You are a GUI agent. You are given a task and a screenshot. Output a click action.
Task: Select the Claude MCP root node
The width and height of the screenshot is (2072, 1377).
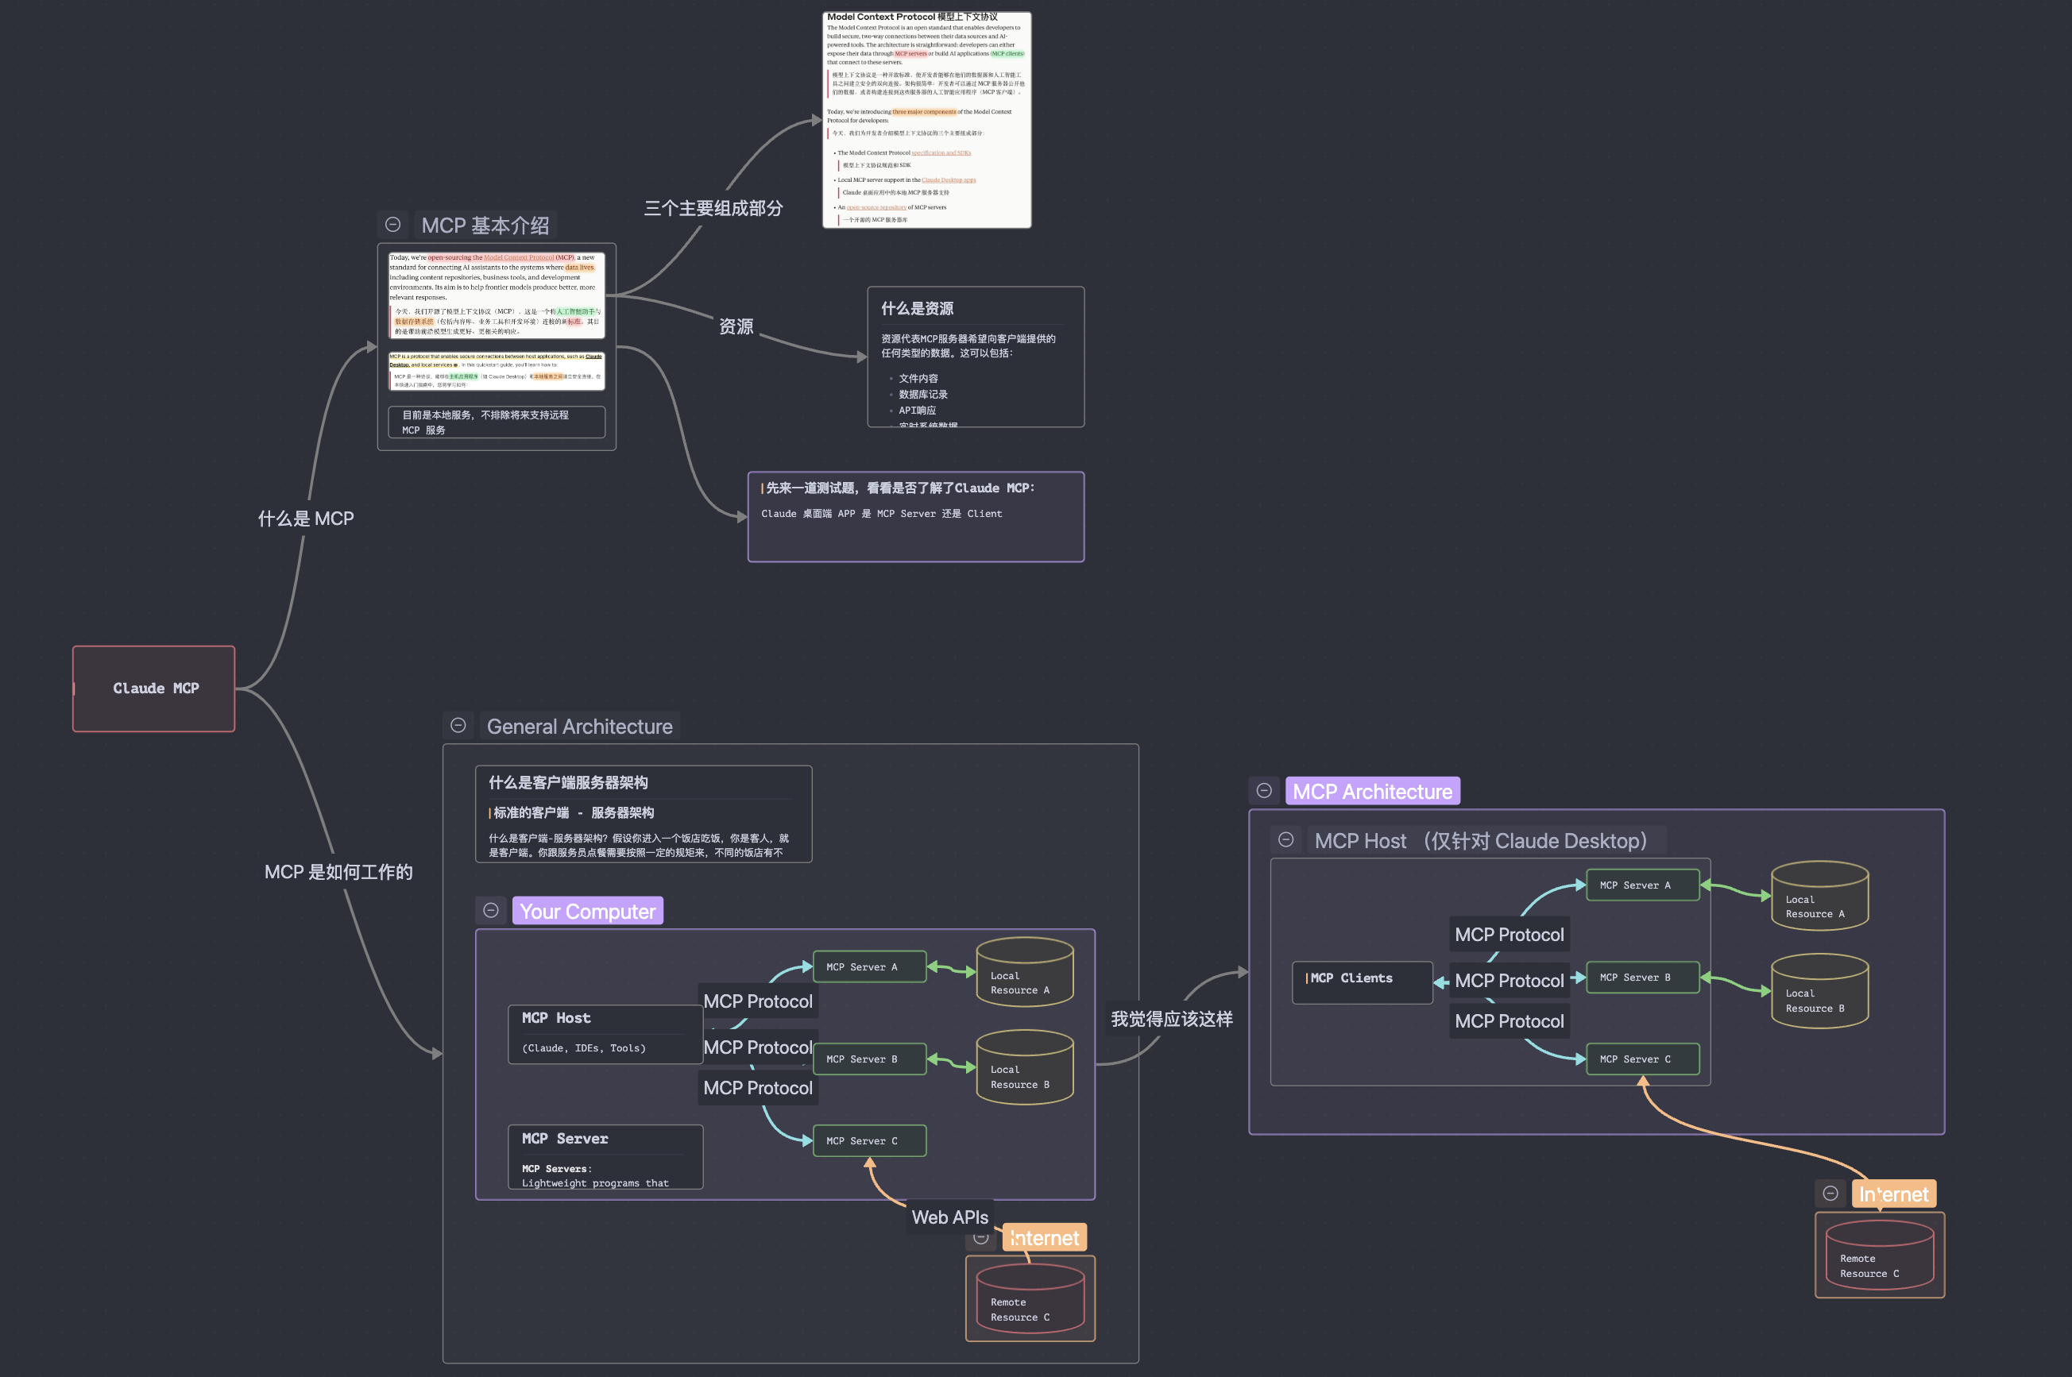pos(155,688)
